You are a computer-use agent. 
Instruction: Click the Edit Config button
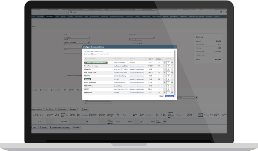point(76,127)
